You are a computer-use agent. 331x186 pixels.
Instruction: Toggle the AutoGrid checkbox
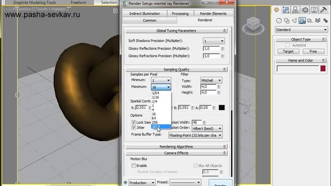(288, 45)
